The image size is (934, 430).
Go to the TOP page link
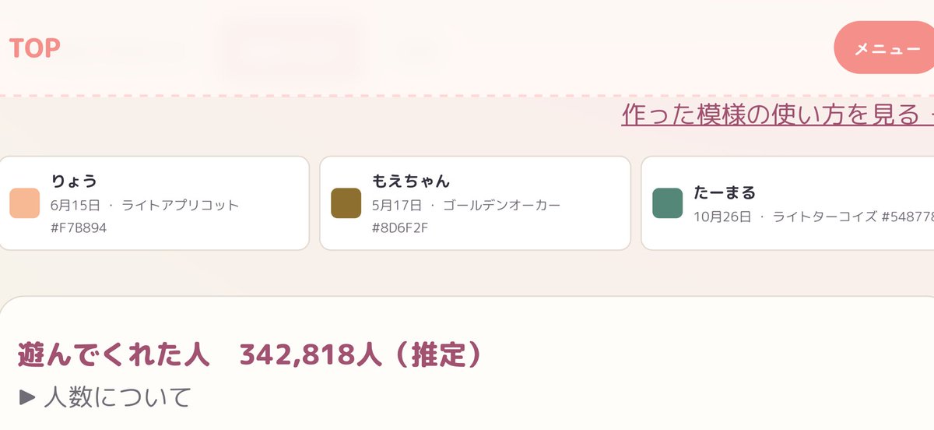click(35, 48)
